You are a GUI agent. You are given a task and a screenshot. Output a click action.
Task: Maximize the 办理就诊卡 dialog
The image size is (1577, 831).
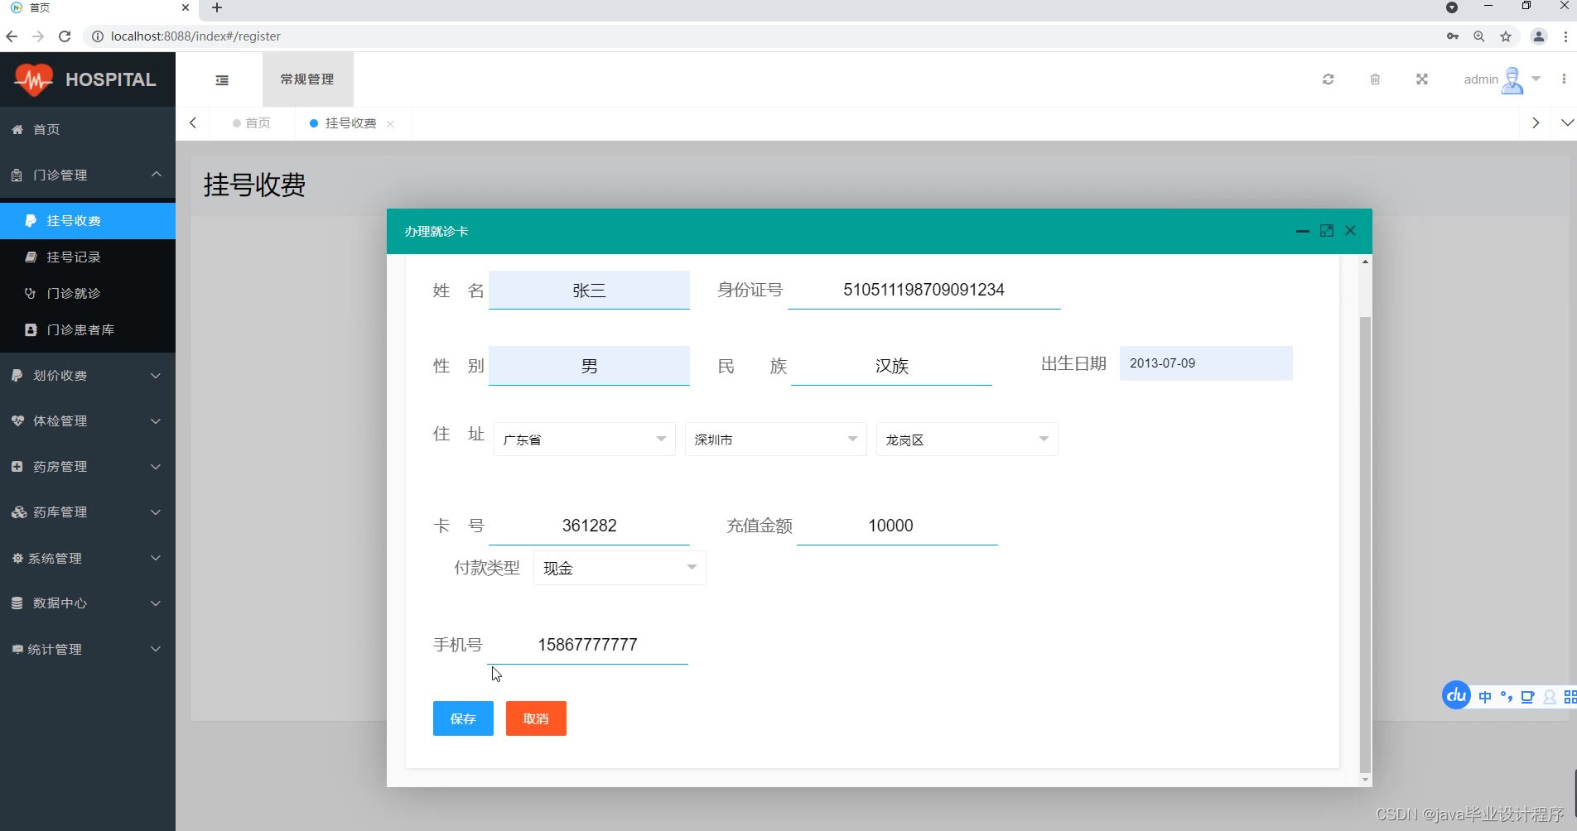[1327, 231]
